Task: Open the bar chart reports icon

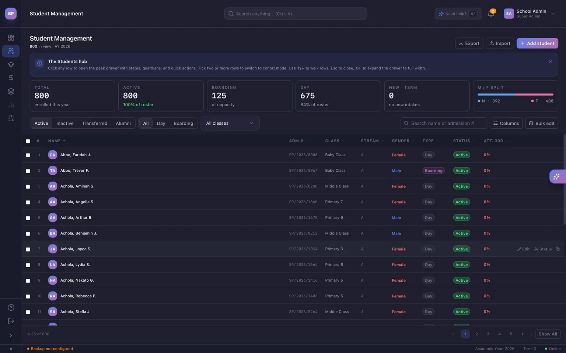Action: coord(11,105)
